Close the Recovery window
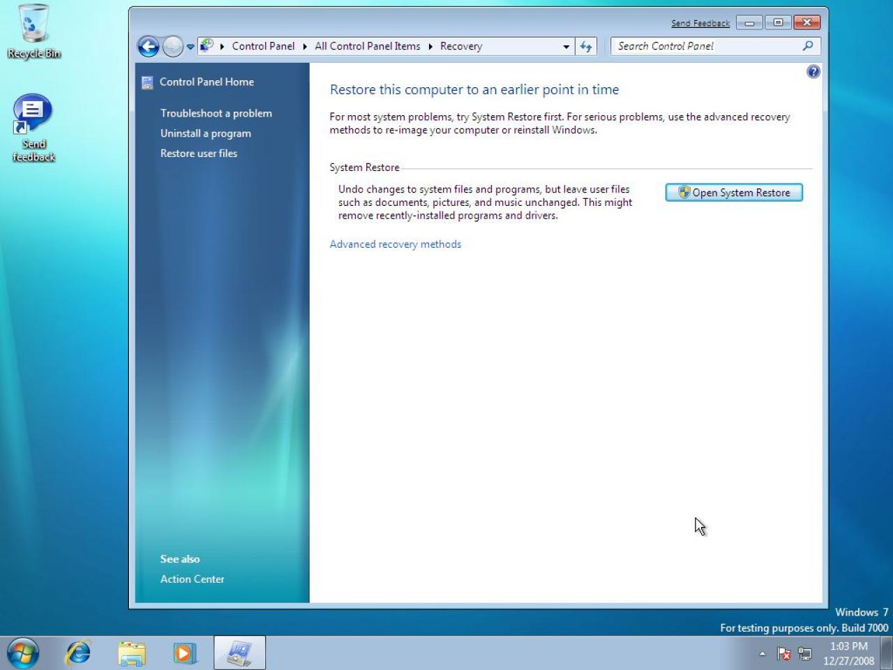 807,23
